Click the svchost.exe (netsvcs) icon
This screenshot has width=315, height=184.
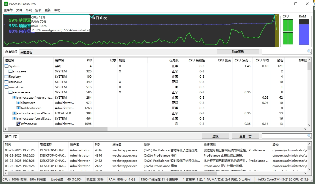tap(14, 98)
